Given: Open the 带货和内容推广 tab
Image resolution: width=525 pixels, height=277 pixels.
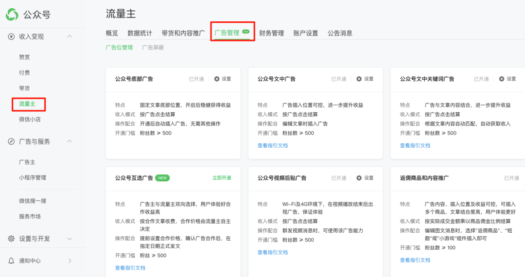Looking at the screenshot, I should click(x=183, y=33).
